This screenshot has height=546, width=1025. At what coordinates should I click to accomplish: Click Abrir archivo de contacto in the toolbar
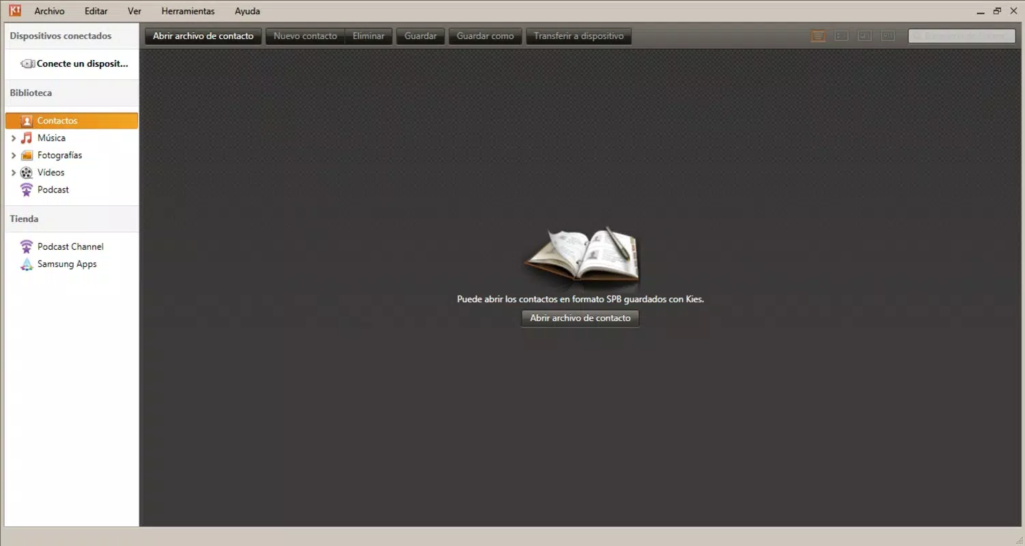203,36
